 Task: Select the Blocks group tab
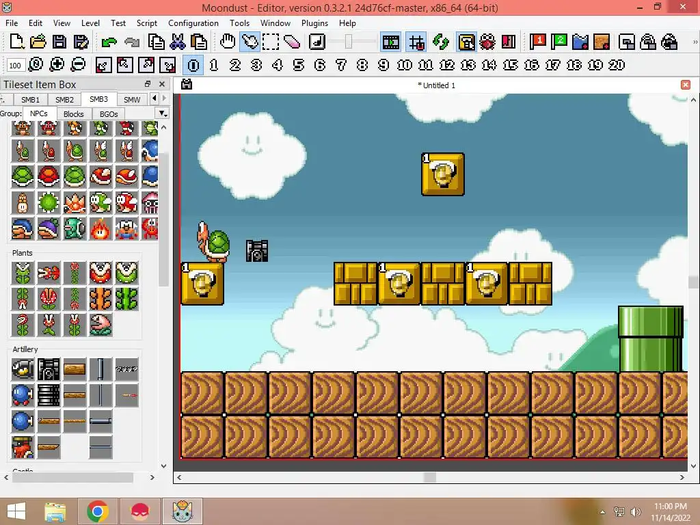coord(74,114)
